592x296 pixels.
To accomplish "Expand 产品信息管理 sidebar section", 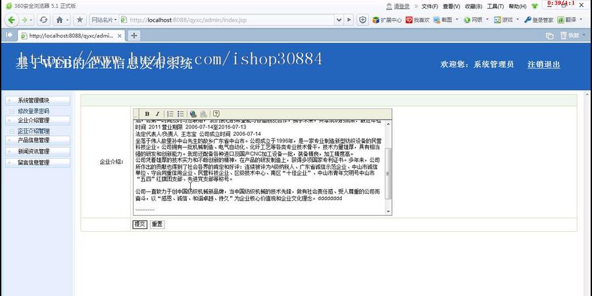I will tap(37, 140).
